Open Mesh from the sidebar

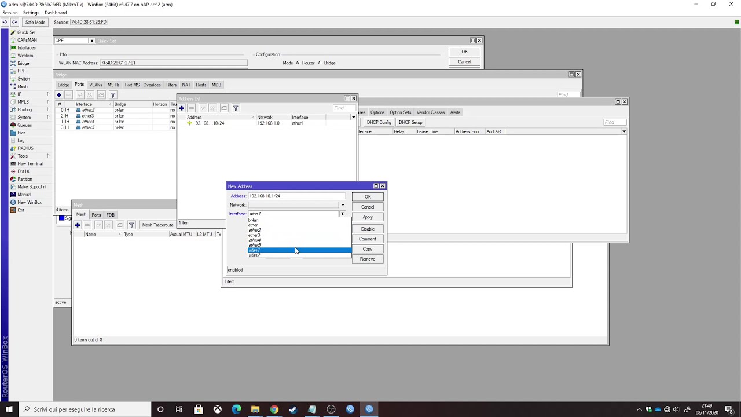point(23,86)
